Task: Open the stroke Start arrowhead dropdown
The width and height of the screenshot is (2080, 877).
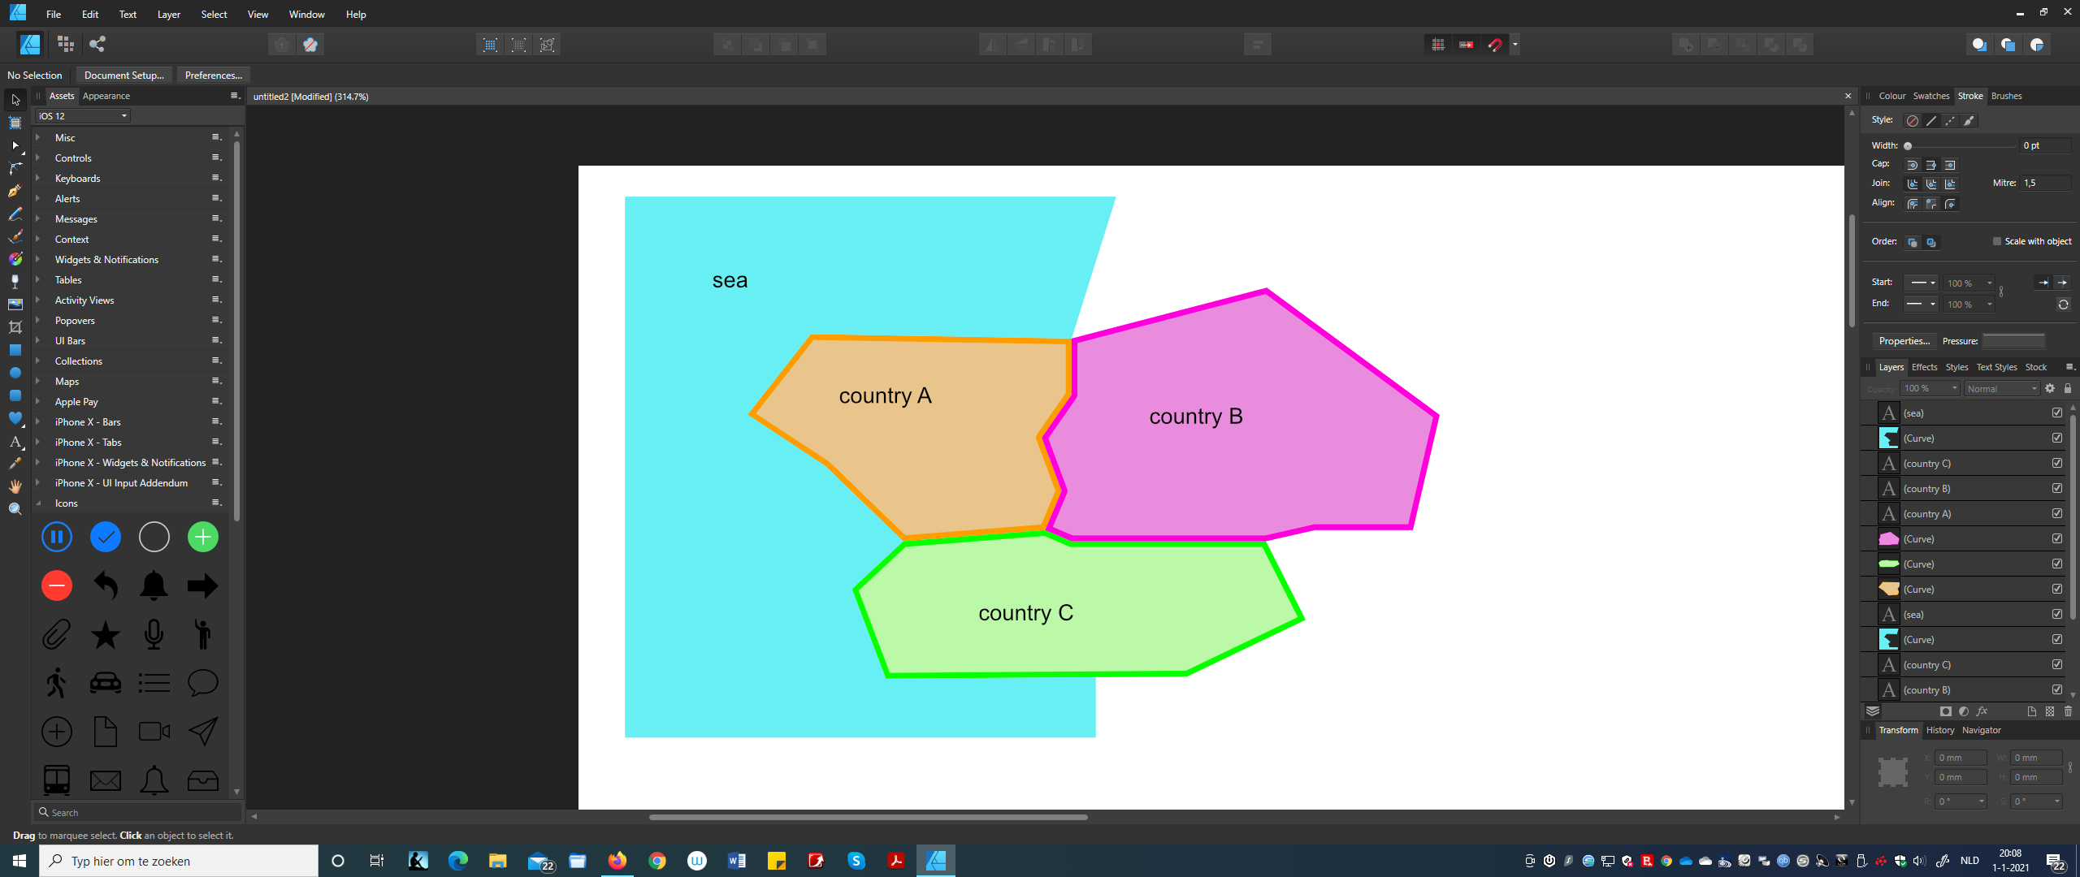Action: 1922,283
